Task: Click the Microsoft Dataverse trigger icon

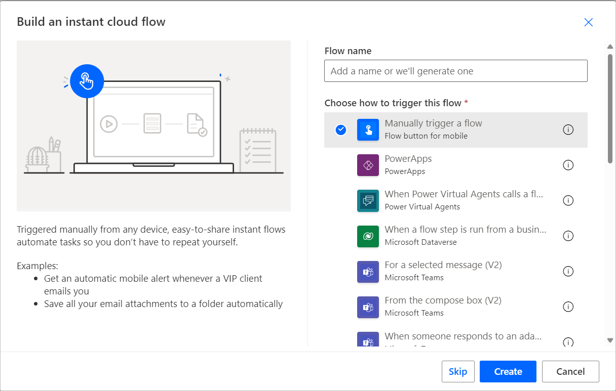Action: (x=368, y=236)
